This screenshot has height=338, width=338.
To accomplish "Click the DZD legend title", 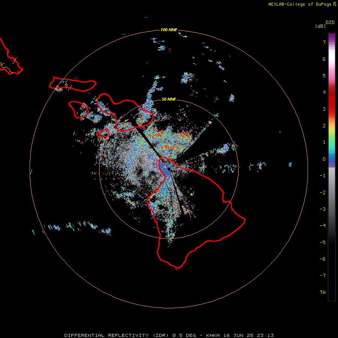I will [x=330, y=23].
